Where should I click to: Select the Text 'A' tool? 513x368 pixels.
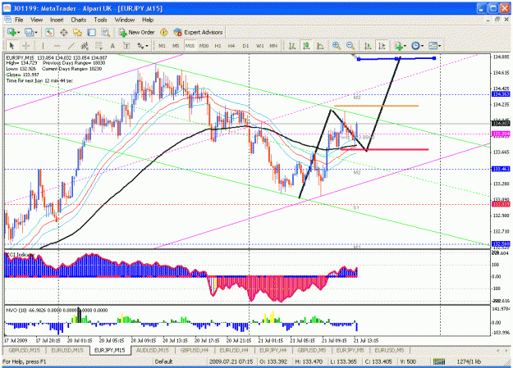(112, 46)
